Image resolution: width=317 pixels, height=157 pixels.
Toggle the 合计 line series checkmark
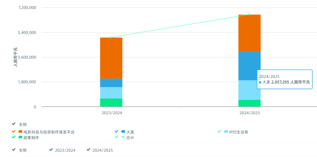point(117,137)
